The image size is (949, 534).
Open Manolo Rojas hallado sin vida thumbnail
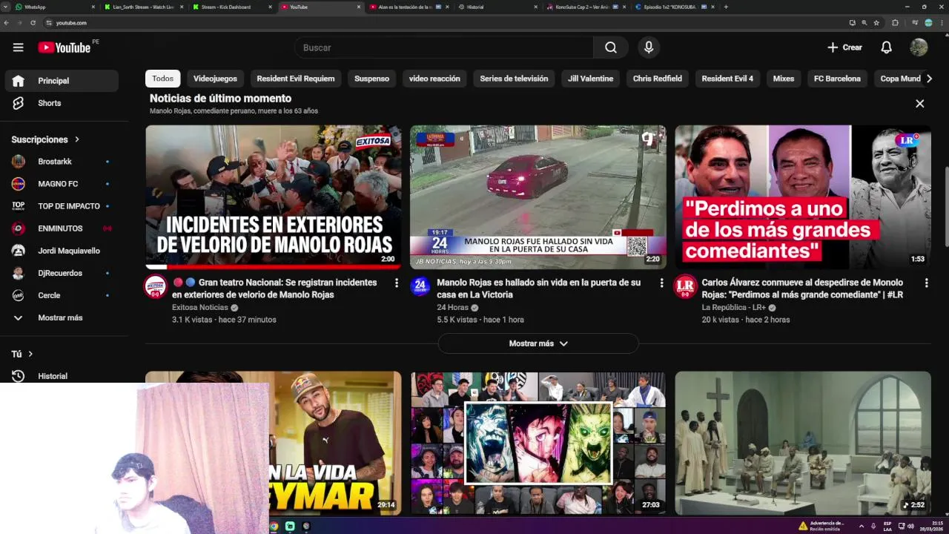538,197
